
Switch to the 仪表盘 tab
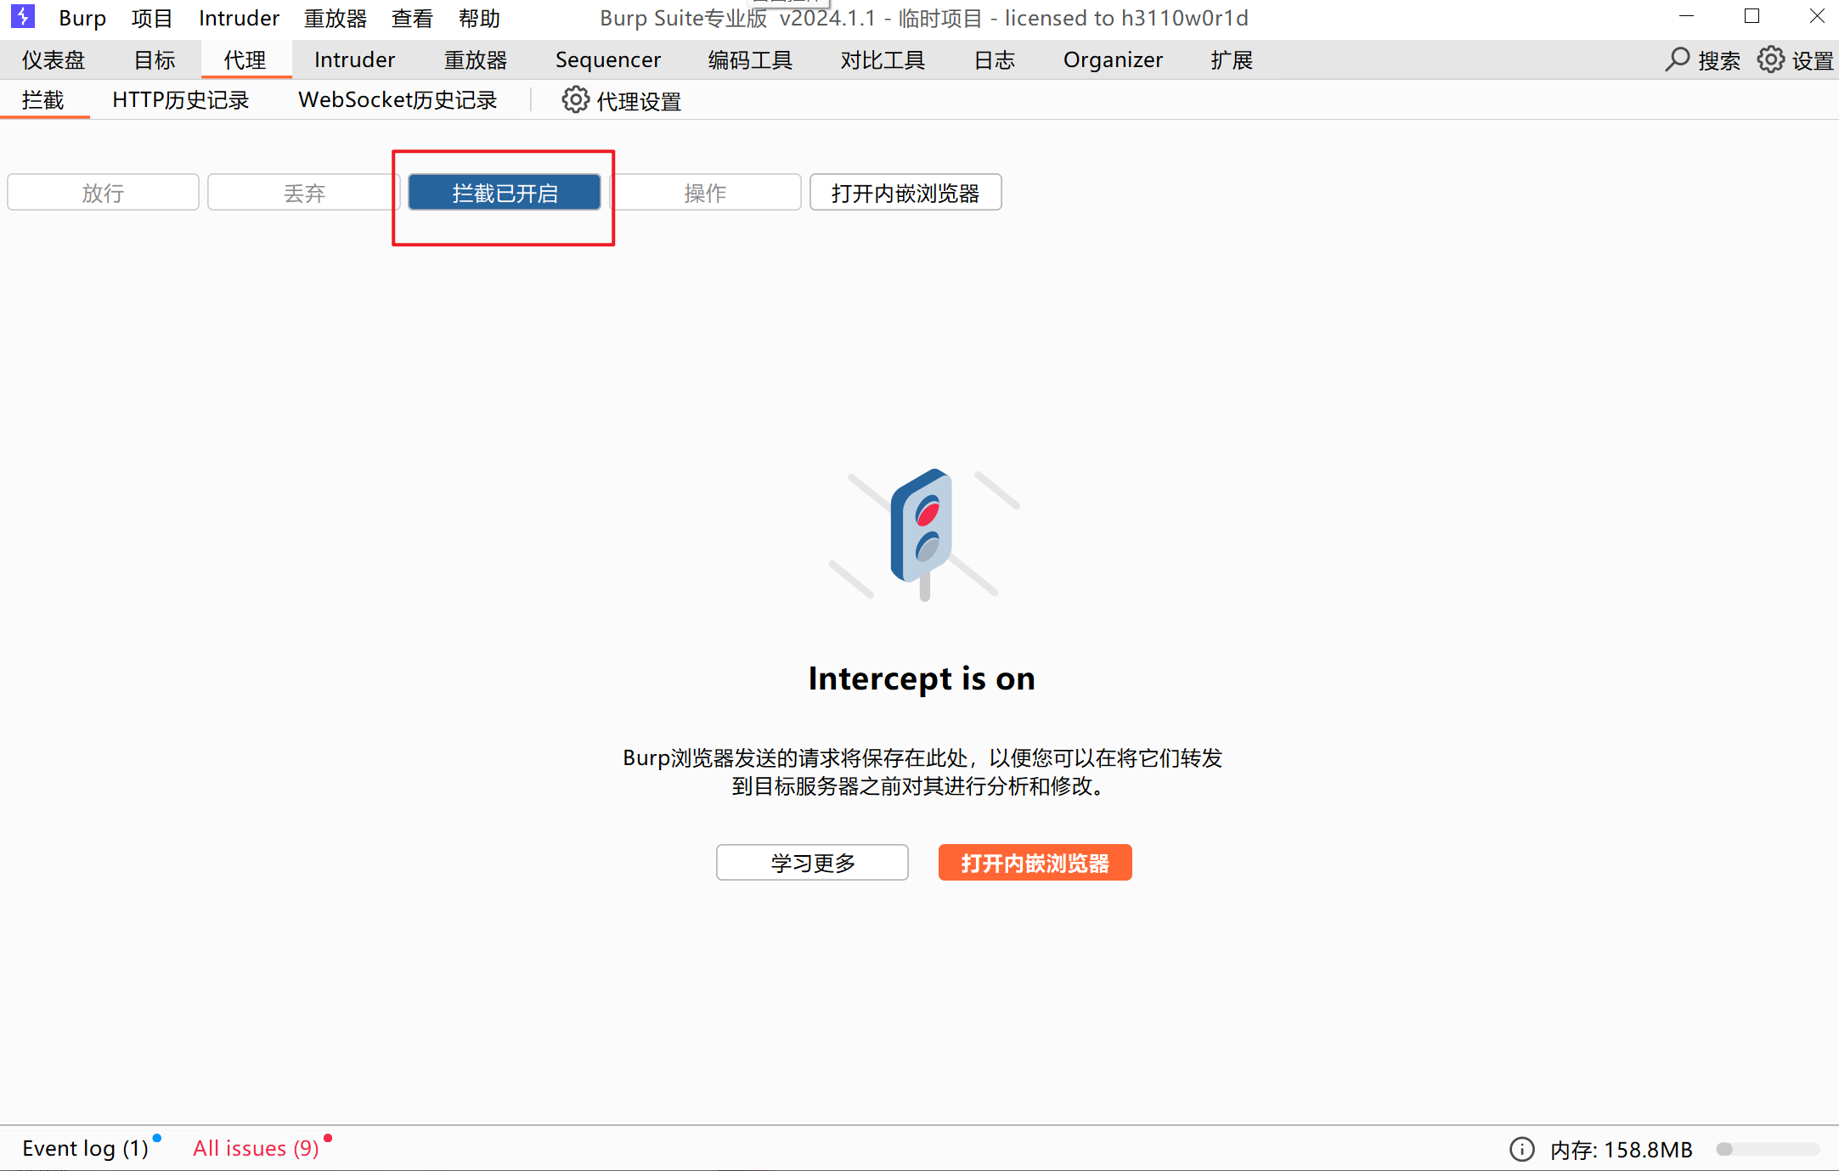pos(54,59)
